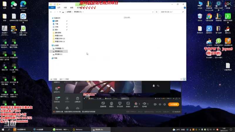Open the taskbar search icon
This screenshot has width=235, height=132.
[9, 129]
